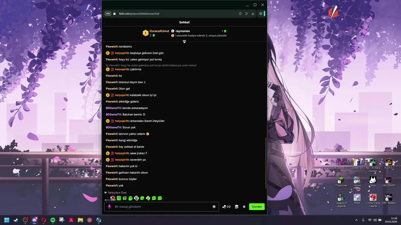Select the VALORANT desktop shortcut
This screenshot has width=401, height=225.
(389, 182)
